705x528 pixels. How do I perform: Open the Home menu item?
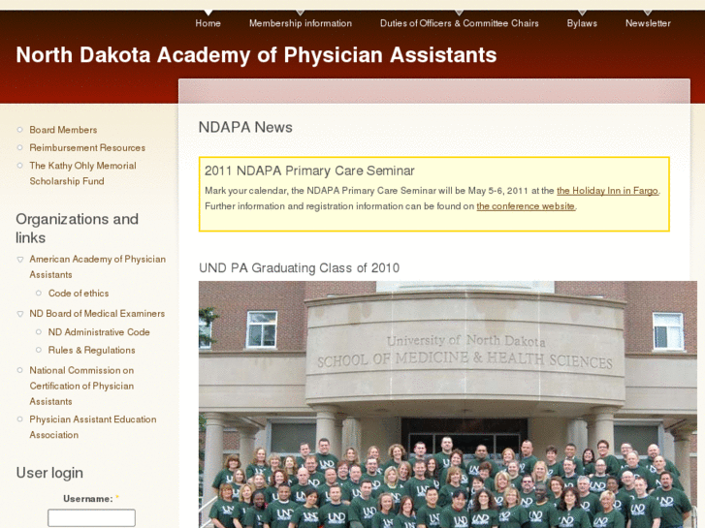pyautogui.click(x=208, y=23)
